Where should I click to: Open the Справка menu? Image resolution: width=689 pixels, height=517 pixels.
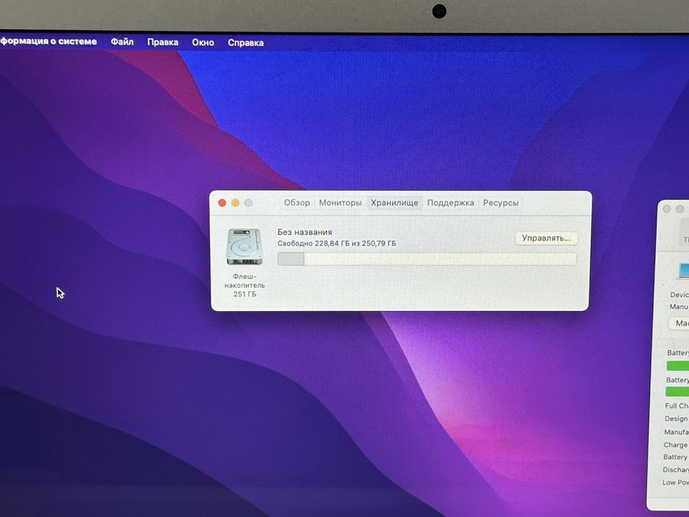(246, 43)
